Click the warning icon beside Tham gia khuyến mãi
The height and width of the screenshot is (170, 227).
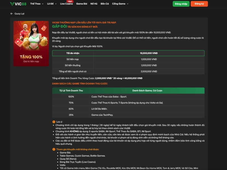point(54,149)
